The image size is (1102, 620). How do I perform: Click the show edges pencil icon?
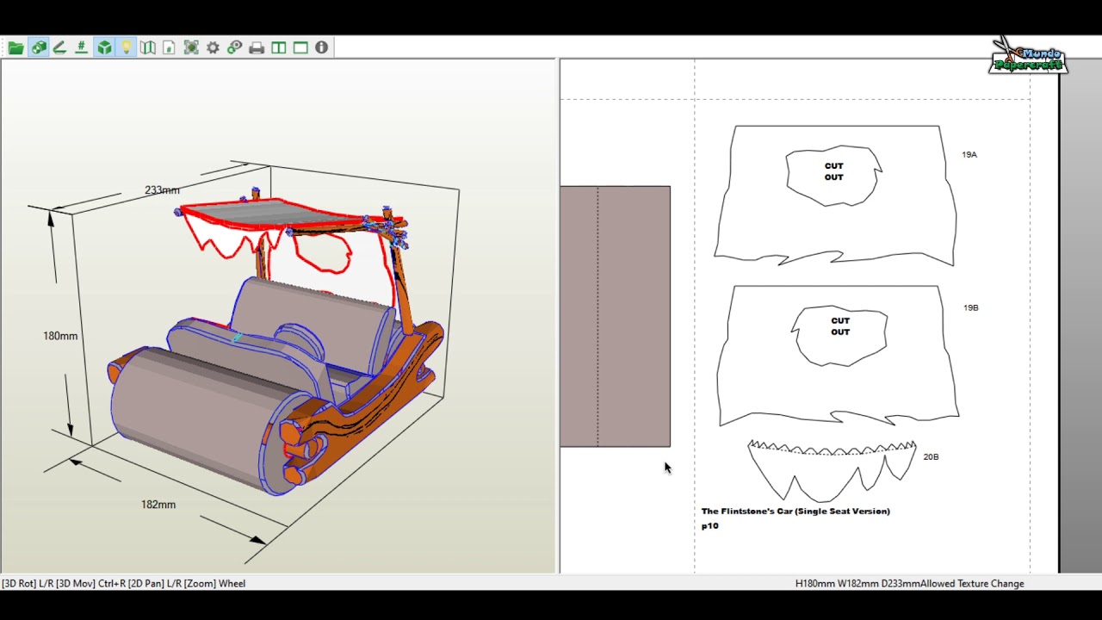[x=60, y=47]
